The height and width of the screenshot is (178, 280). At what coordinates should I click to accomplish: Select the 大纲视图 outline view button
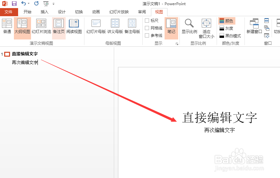coord(22,28)
